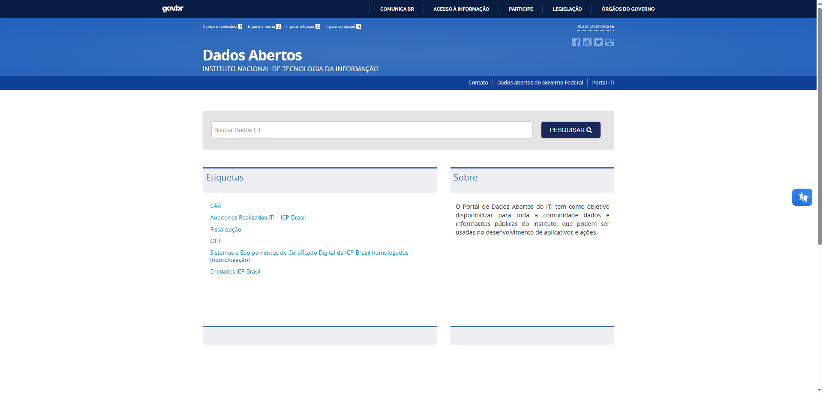
Task: Open the Twitter social icon
Action: (x=598, y=42)
